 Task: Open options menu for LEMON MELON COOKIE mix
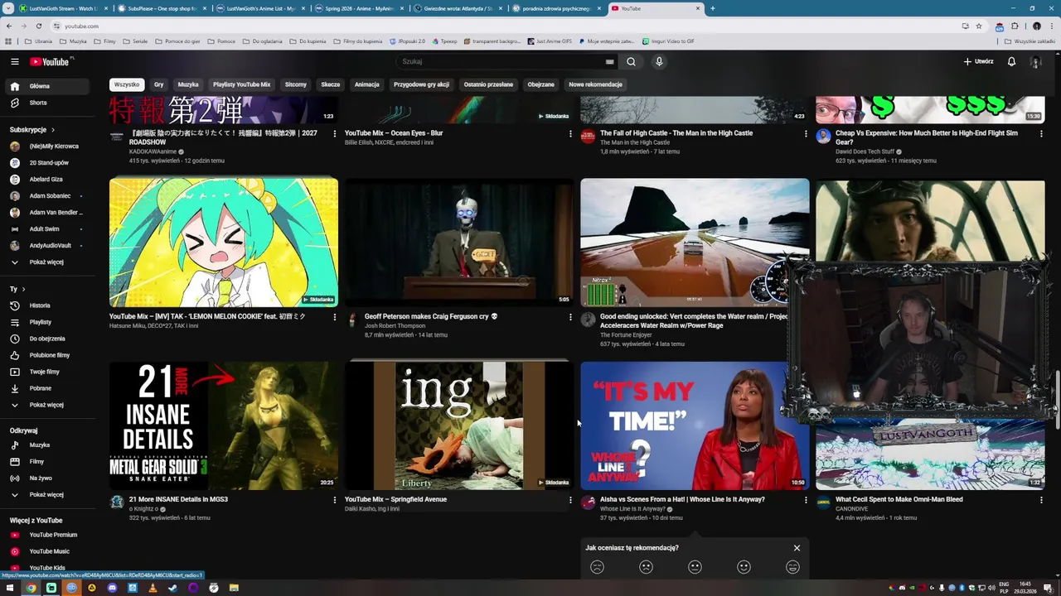coord(335,317)
